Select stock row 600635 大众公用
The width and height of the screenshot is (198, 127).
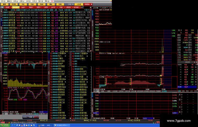46,18
